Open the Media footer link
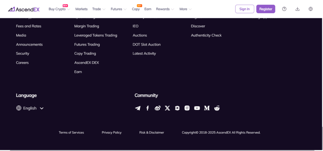 coord(21,35)
